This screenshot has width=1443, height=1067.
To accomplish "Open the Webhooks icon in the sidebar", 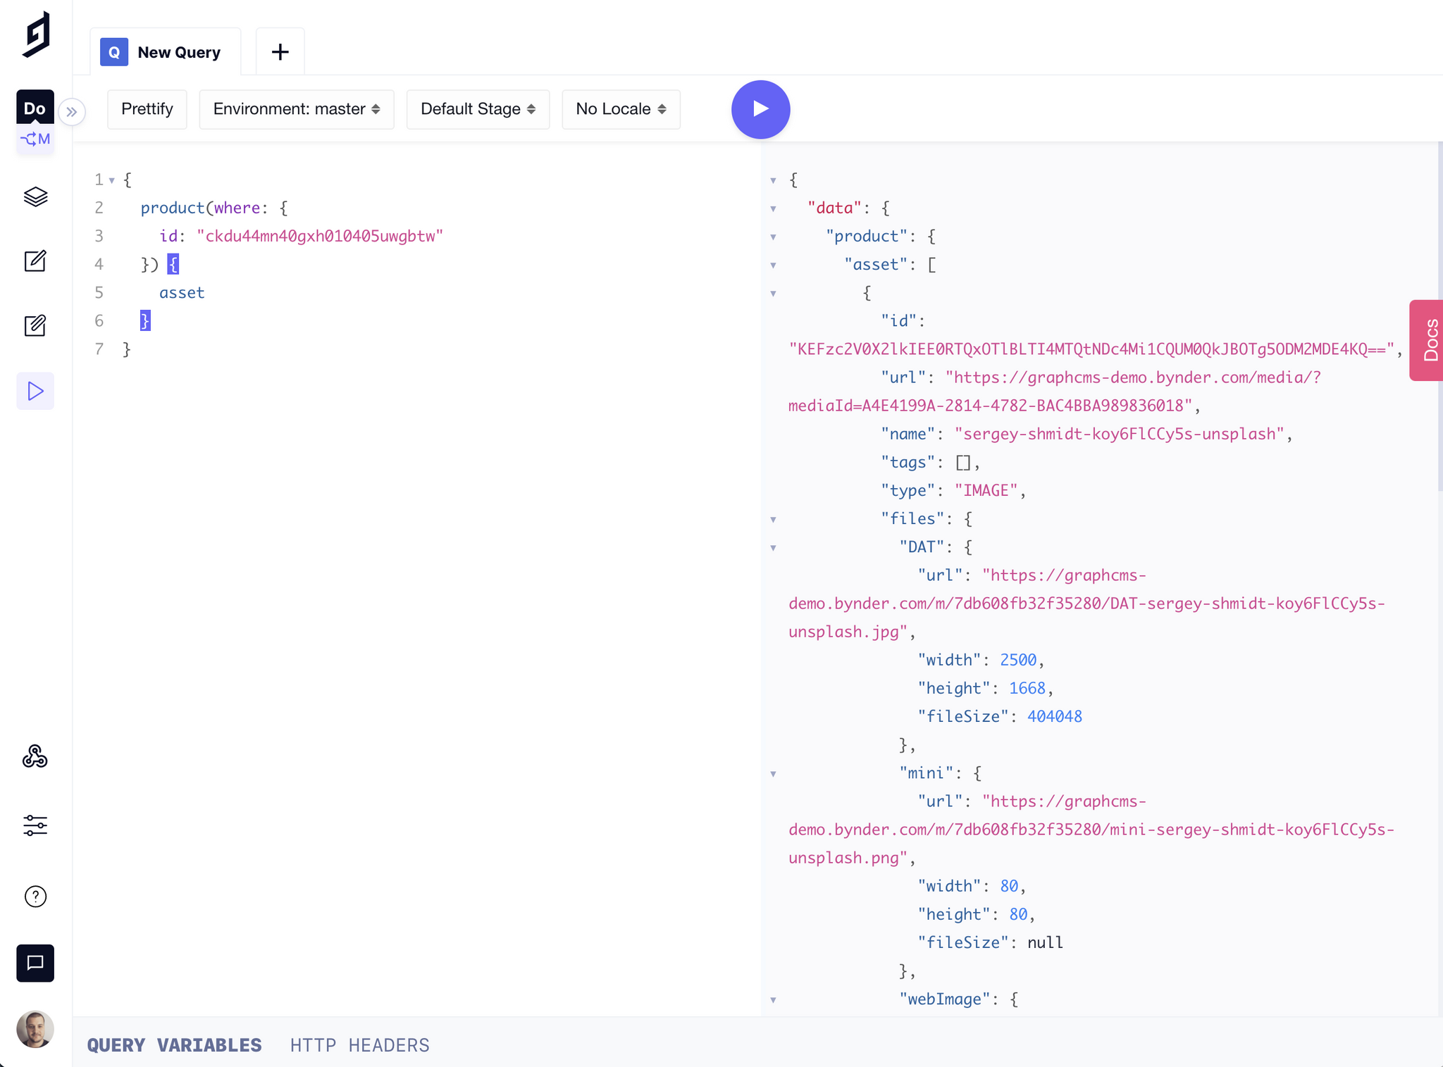I will pos(35,757).
